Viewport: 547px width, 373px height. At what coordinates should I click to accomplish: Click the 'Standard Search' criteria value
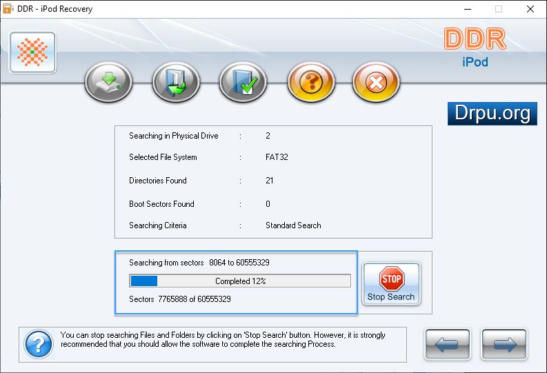(x=293, y=225)
